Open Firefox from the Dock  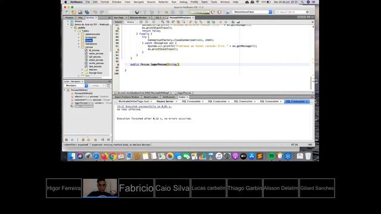click(x=105, y=156)
